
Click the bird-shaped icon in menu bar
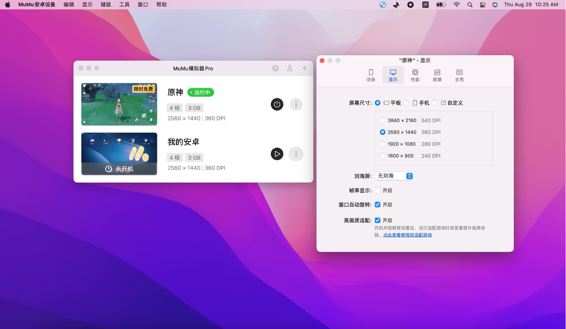(396, 5)
